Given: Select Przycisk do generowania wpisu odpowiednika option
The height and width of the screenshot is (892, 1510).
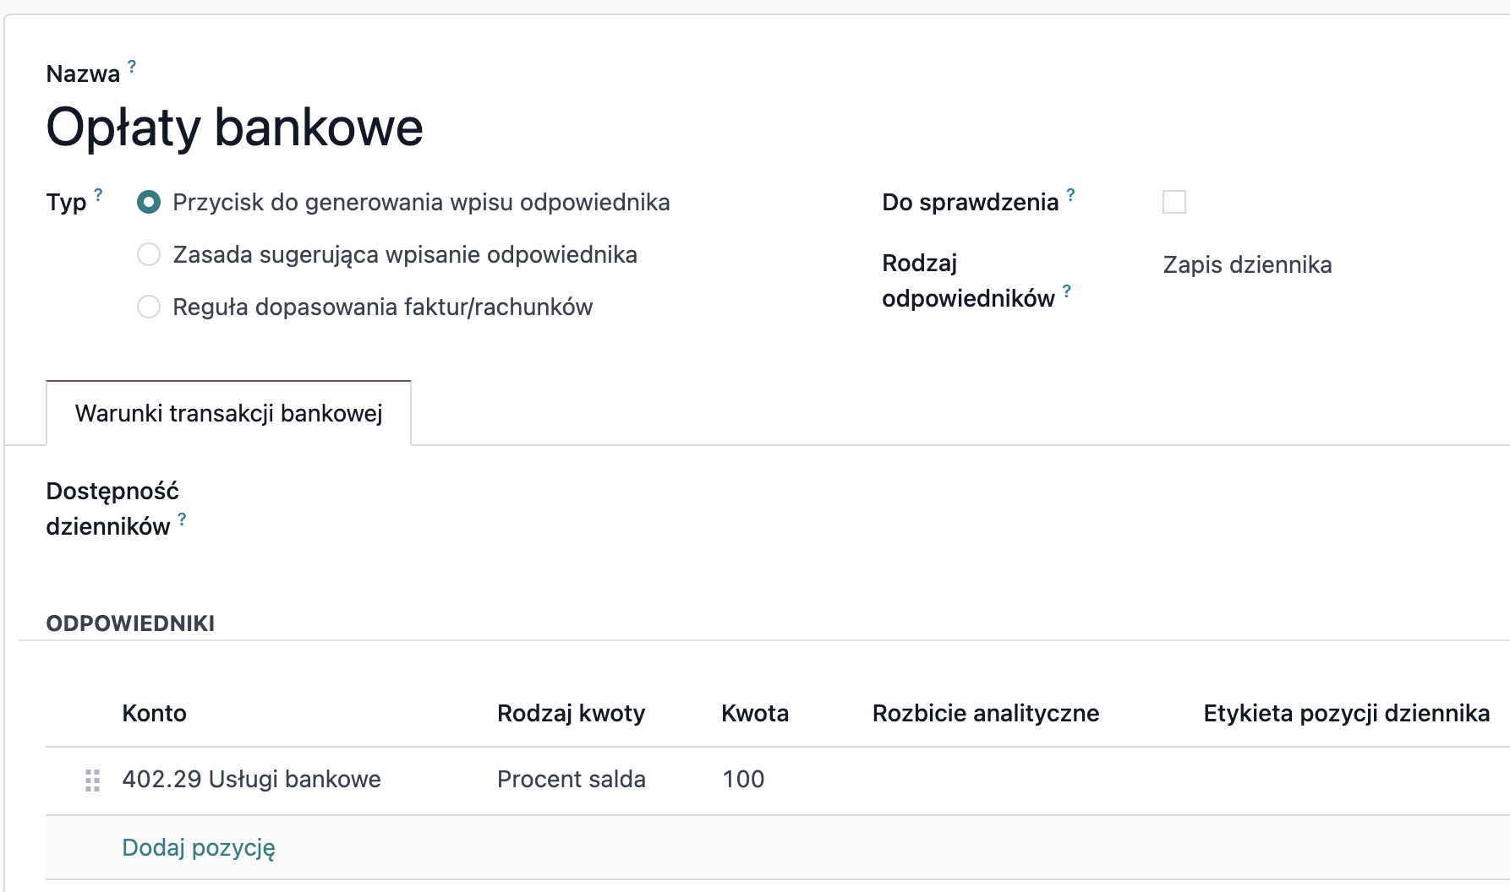Looking at the screenshot, I should [x=149, y=203].
